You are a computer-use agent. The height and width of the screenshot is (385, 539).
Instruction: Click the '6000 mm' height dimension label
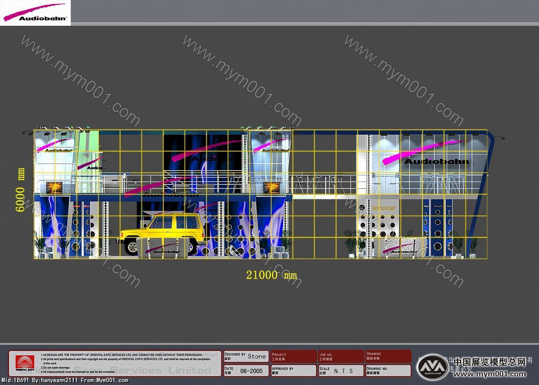(x=20, y=190)
